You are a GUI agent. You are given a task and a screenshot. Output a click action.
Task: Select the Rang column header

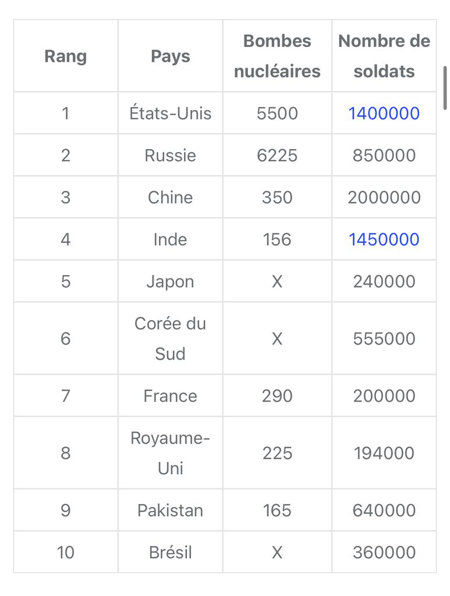pyautogui.click(x=66, y=56)
